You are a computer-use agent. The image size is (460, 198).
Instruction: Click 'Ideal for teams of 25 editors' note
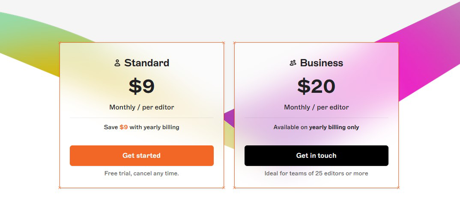316,173
